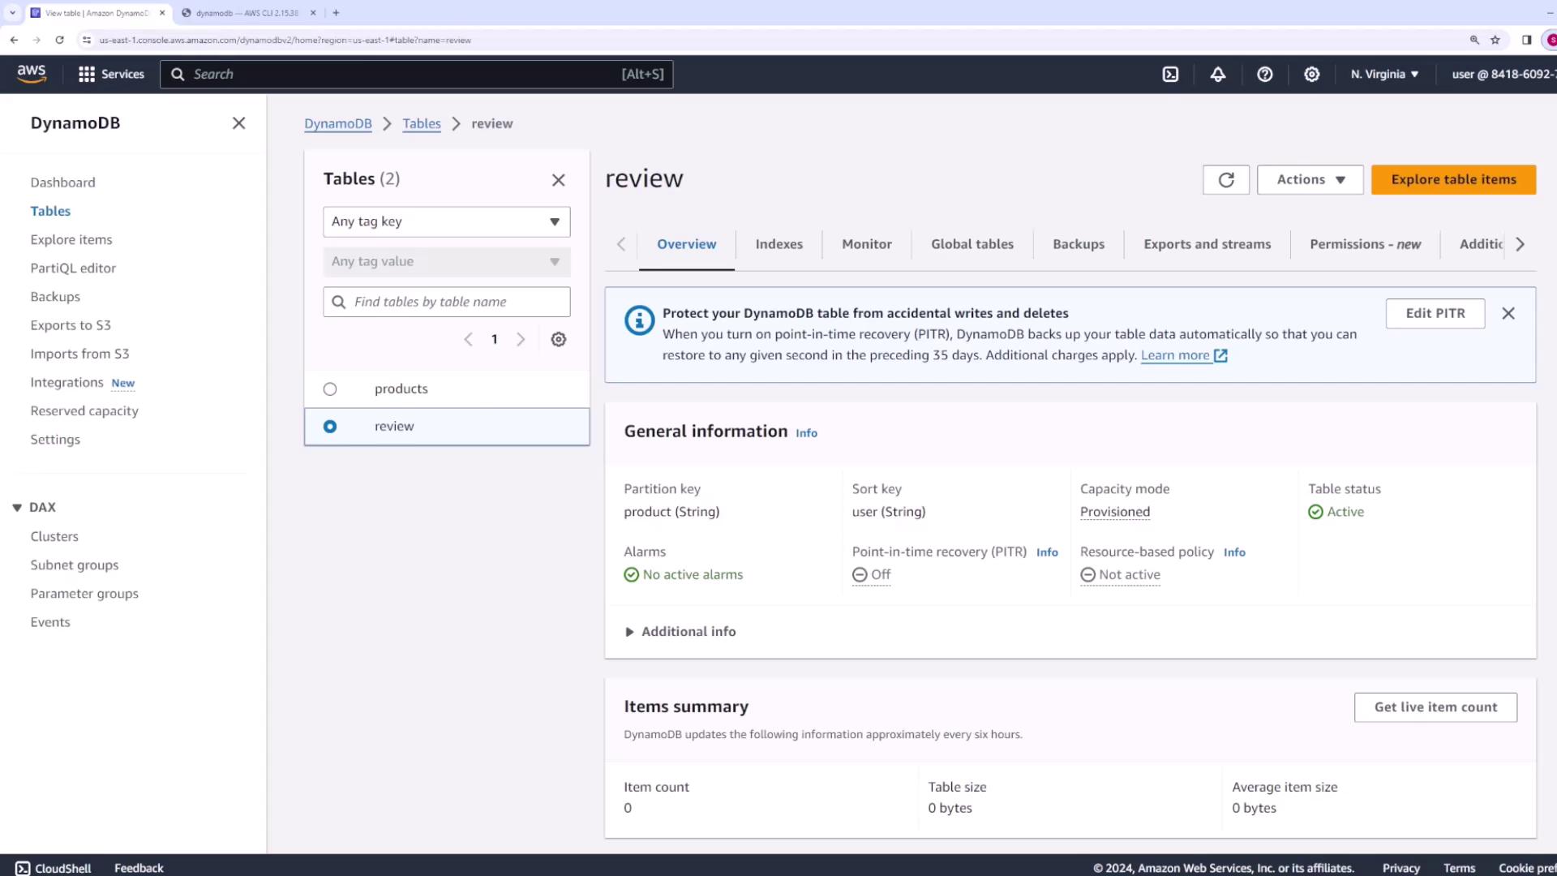Click the help question mark icon

[1264, 74]
